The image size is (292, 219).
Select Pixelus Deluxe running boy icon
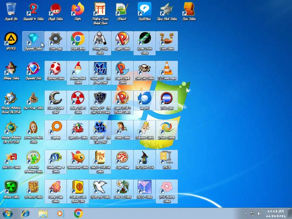click(122, 130)
